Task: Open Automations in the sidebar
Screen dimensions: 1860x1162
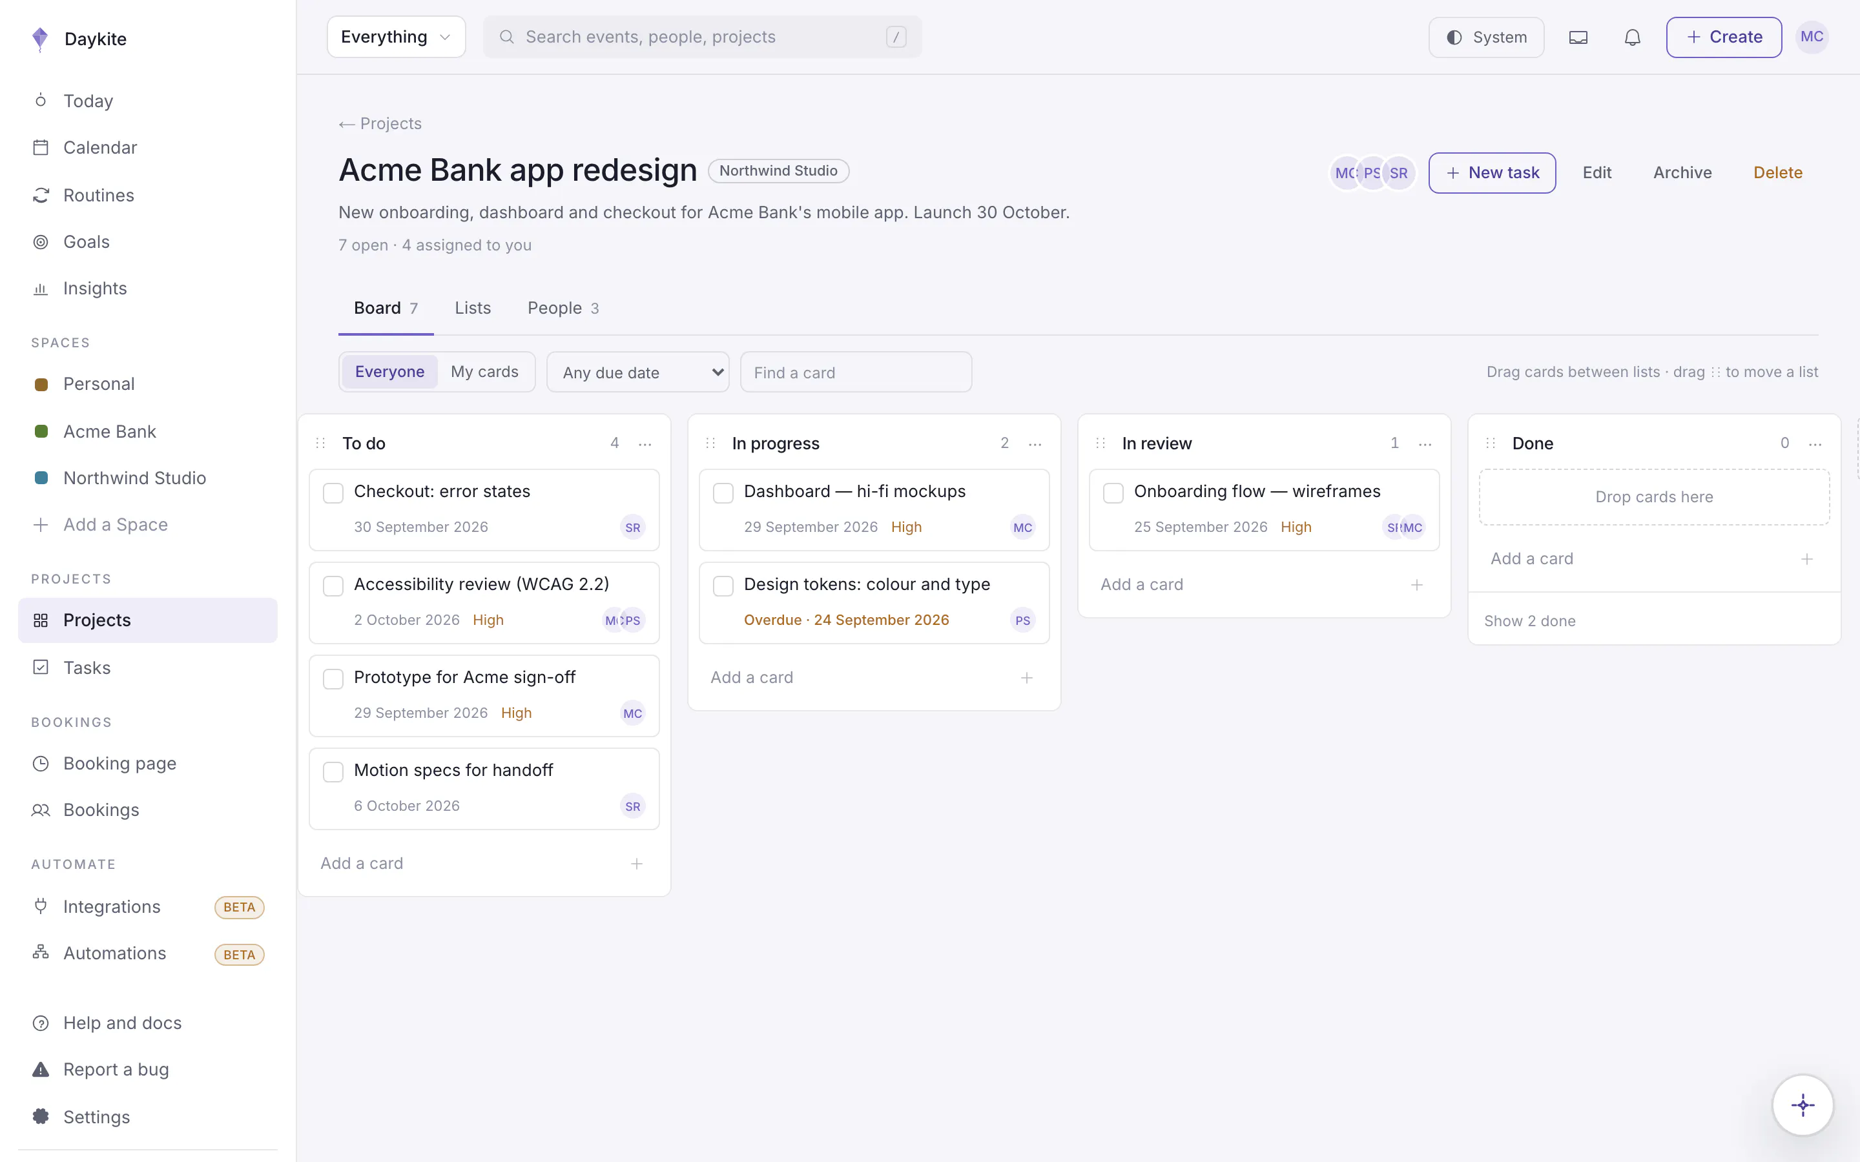Action: click(147, 953)
